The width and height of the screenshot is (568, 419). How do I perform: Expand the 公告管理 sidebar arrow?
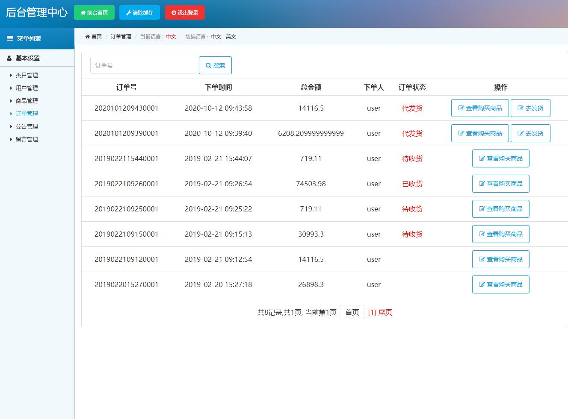pos(11,126)
